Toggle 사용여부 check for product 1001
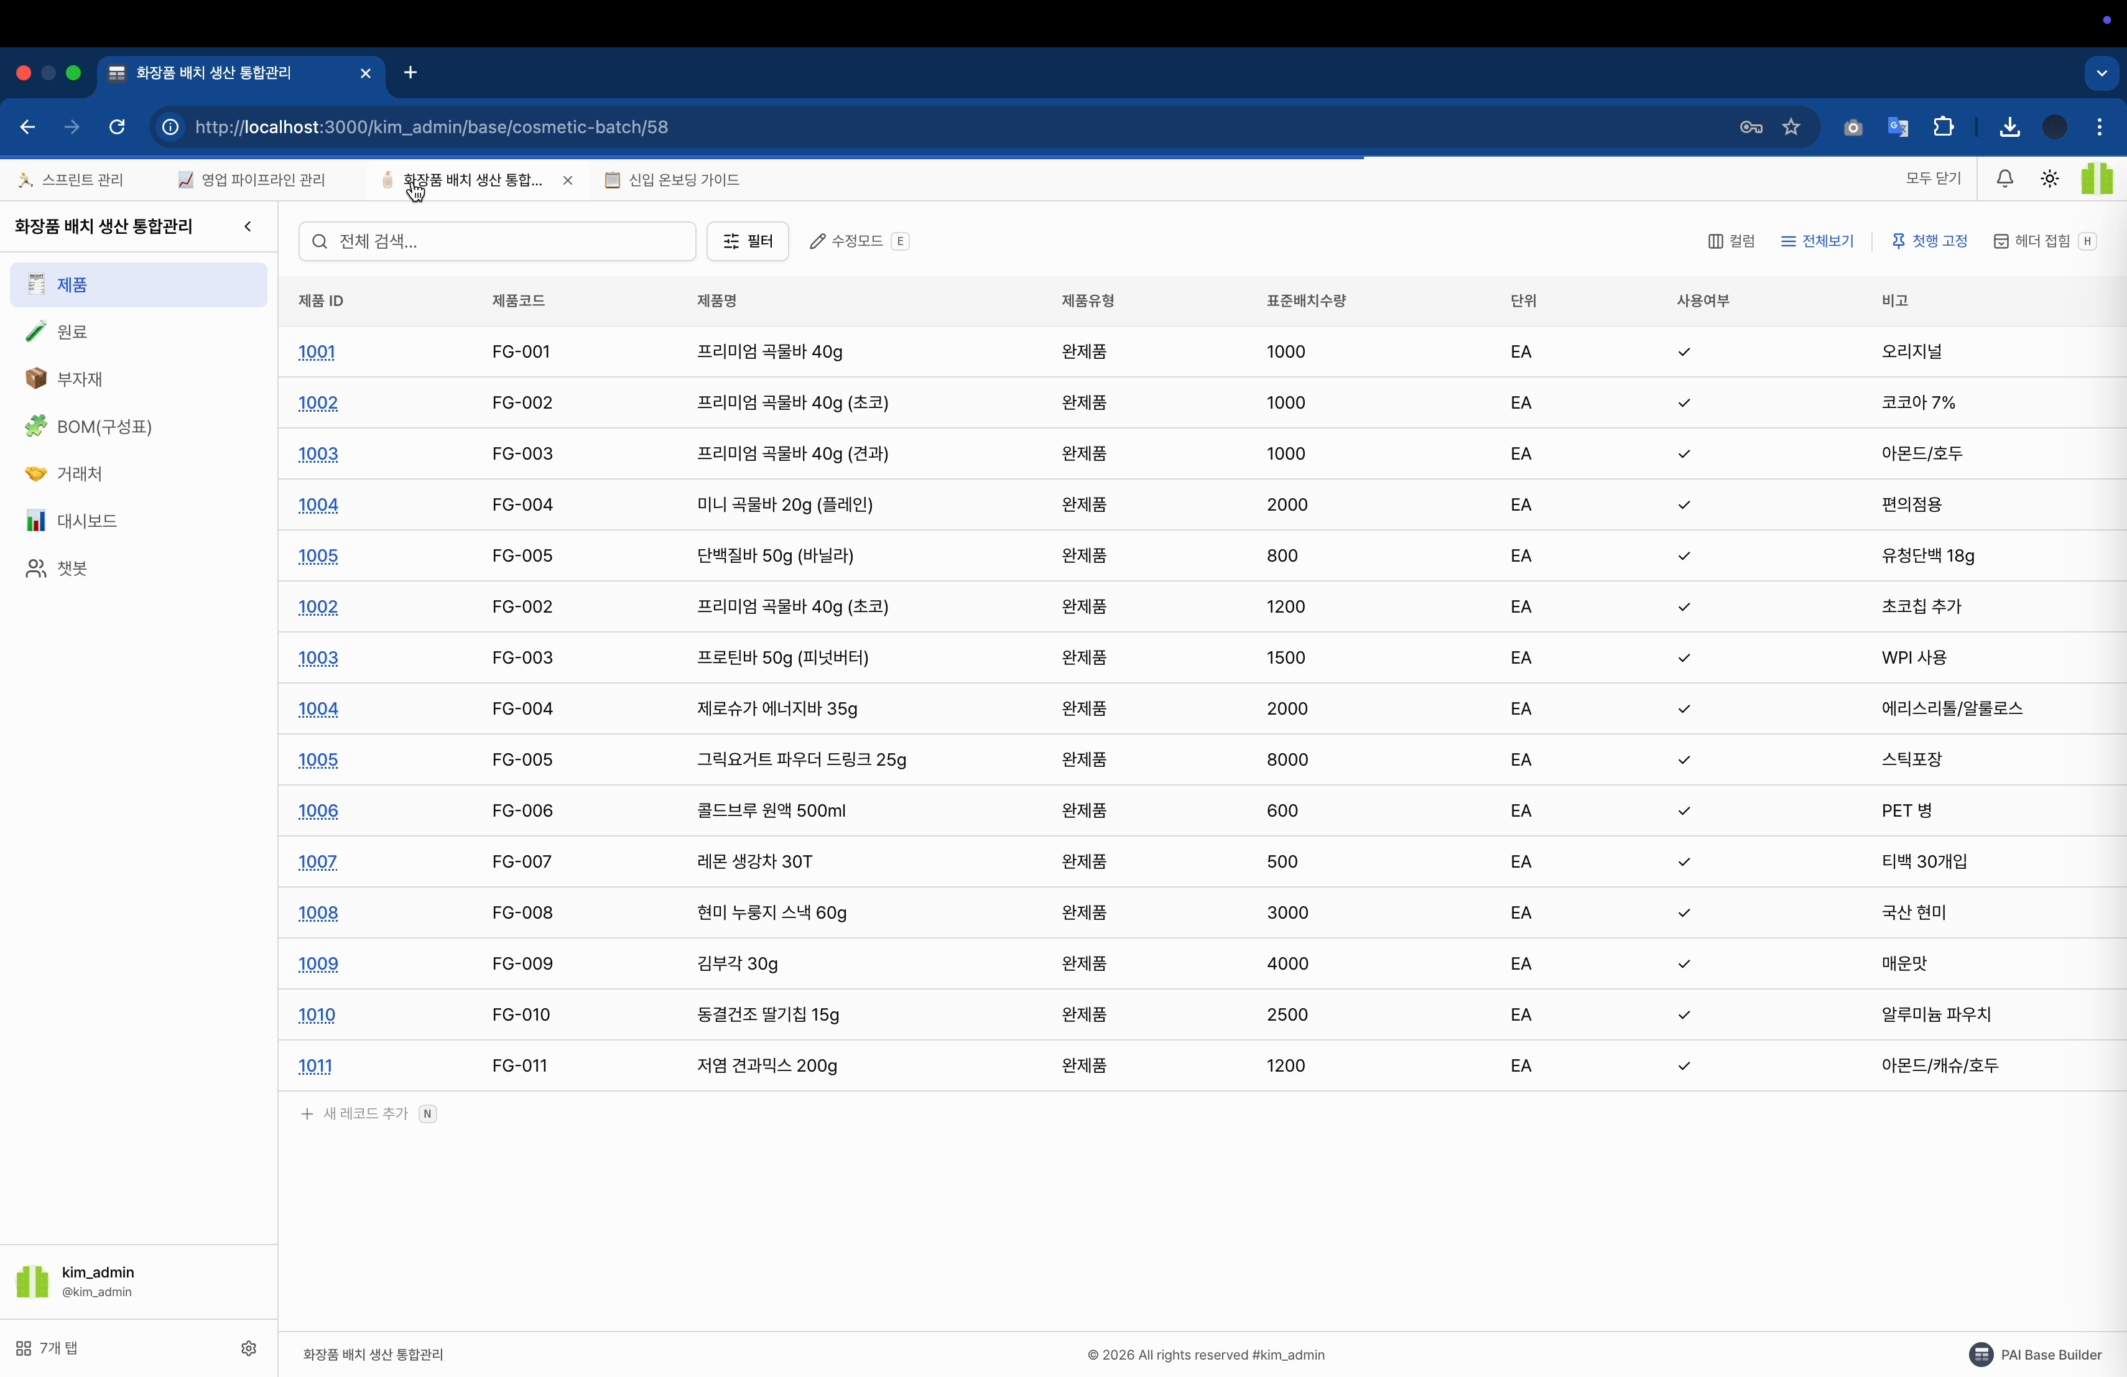This screenshot has width=2127, height=1377. pos(1684,352)
